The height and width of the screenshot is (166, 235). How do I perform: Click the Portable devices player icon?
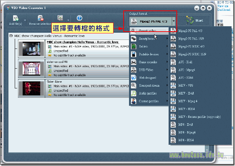pos(134,54)
